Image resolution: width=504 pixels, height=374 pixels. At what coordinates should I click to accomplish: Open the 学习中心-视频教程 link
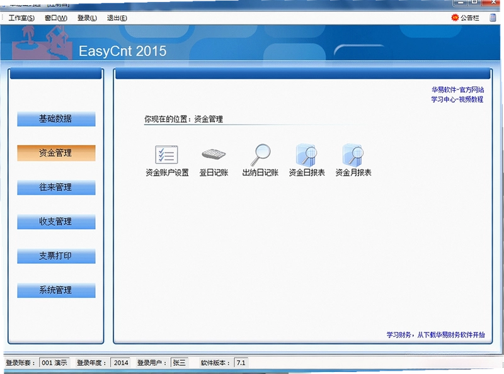457,99
